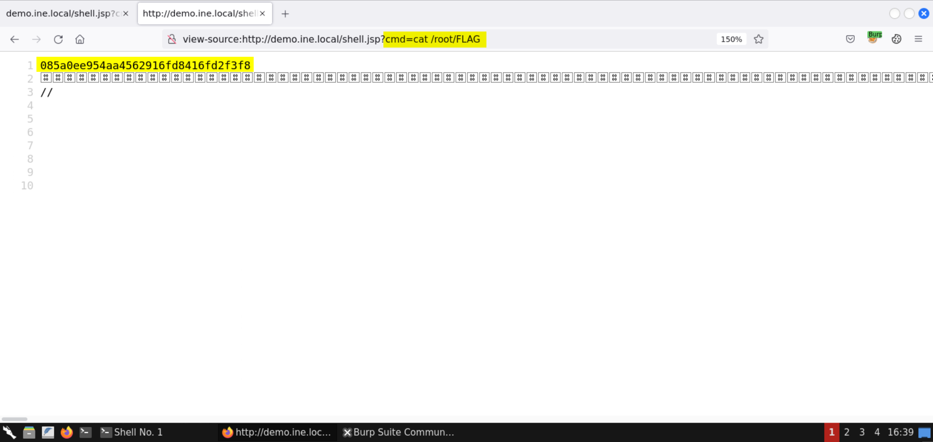The width and height of the screenshot is (933, 442).
Task: Go back to previous page
Action: (x=15, y=39)
